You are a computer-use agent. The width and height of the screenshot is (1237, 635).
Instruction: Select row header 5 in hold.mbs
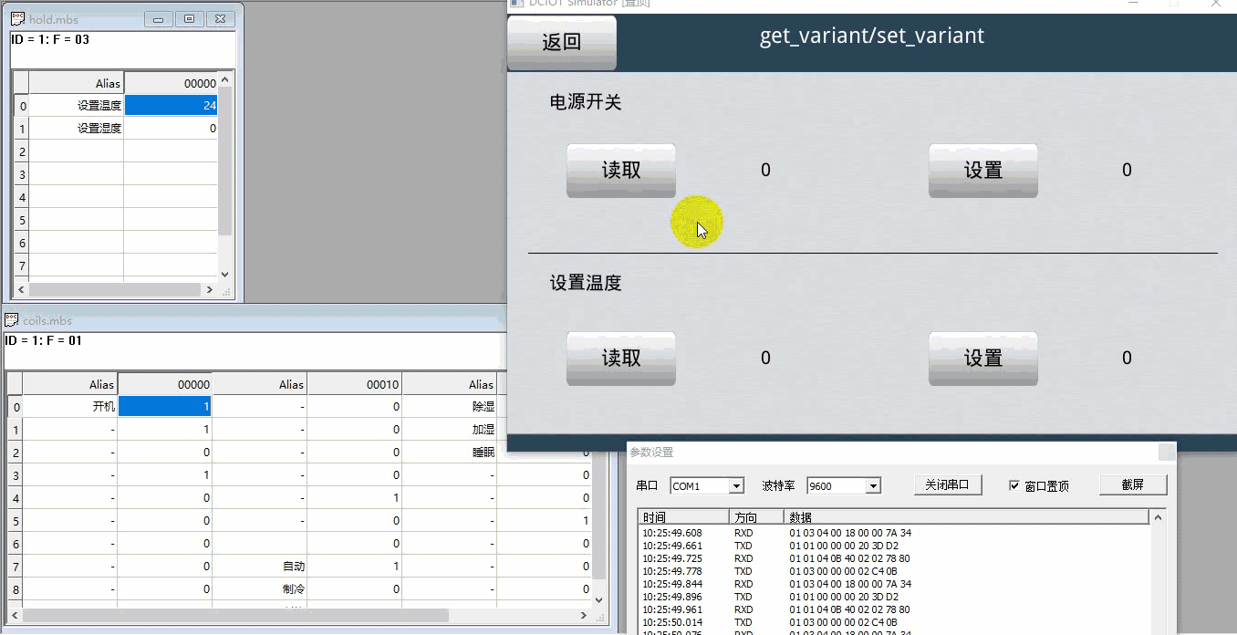[x=22, y=220]
